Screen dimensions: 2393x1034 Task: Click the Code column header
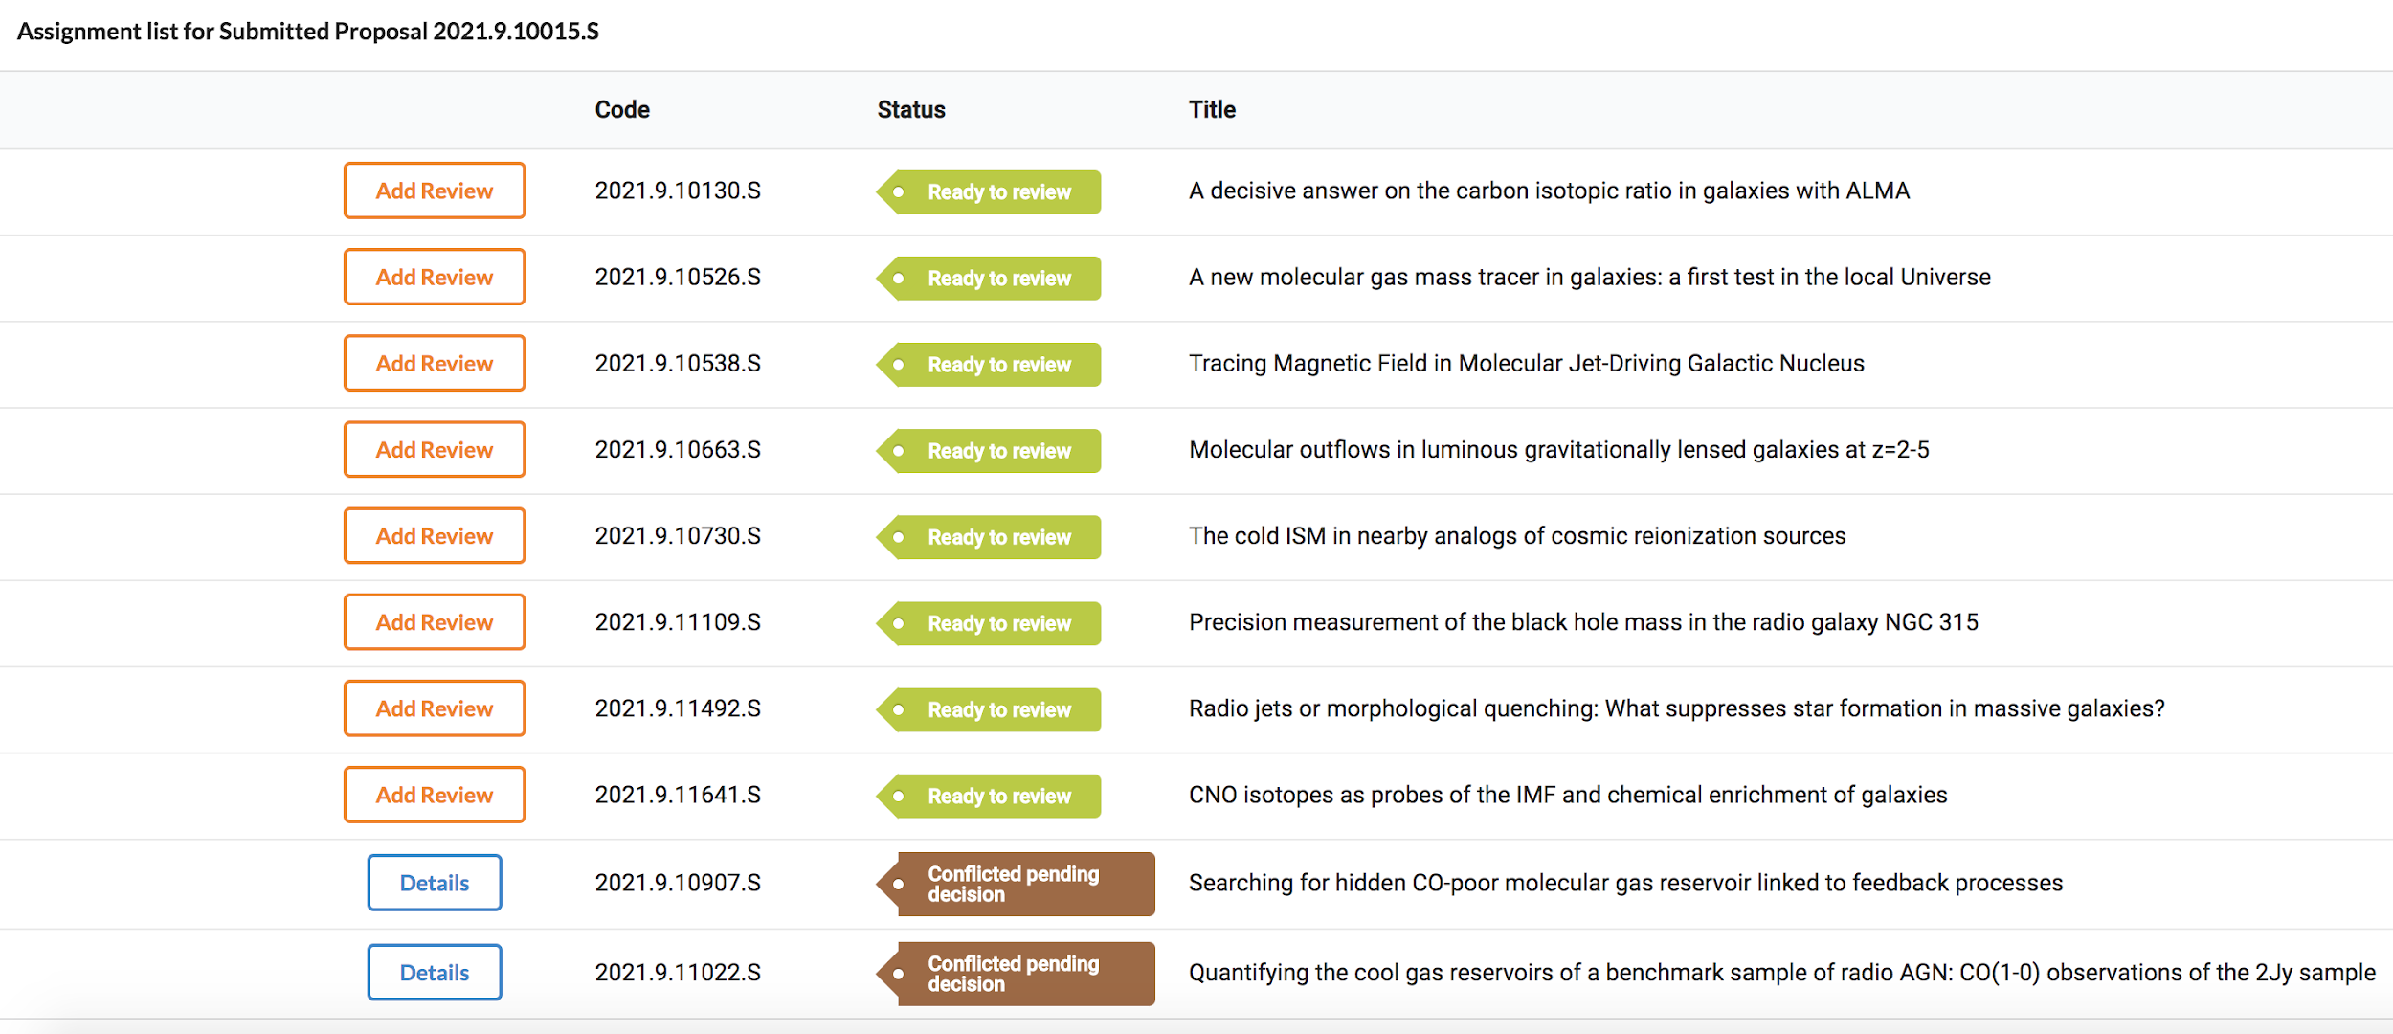pyautogui.click(x=622, y=110)
